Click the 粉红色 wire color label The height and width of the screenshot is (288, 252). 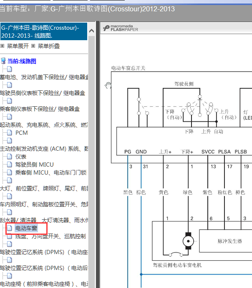click(225, 192)
